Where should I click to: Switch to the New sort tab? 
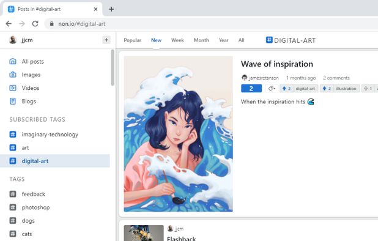156,40
